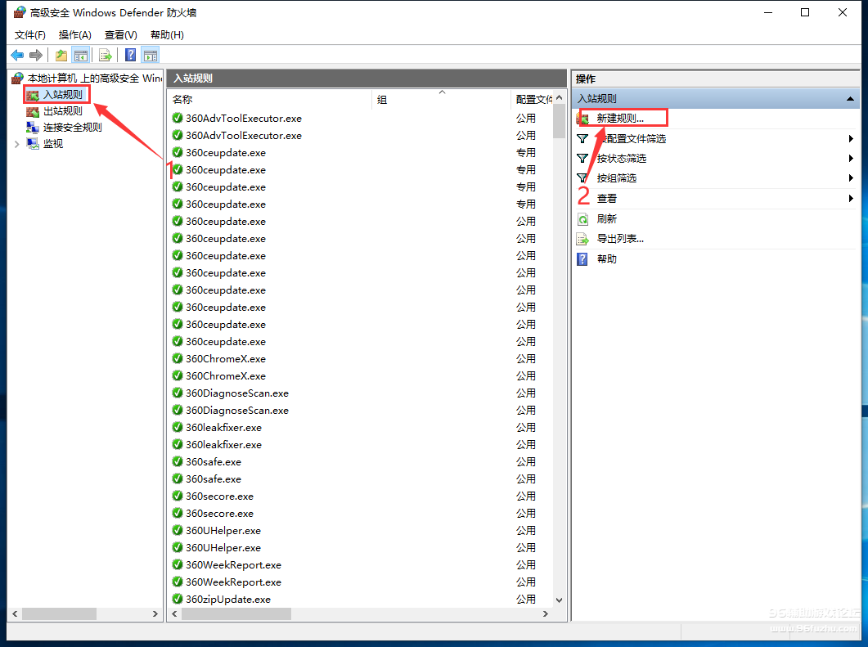
Task: Select the 360zipUpdate.exe rule name
Action: [228, 600]
